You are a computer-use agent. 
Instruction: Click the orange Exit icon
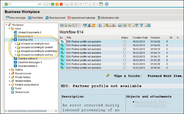click(57, 4)
